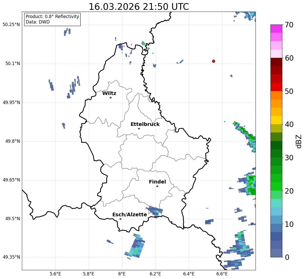Click the 6.6°E longitude label

(222, 274)
